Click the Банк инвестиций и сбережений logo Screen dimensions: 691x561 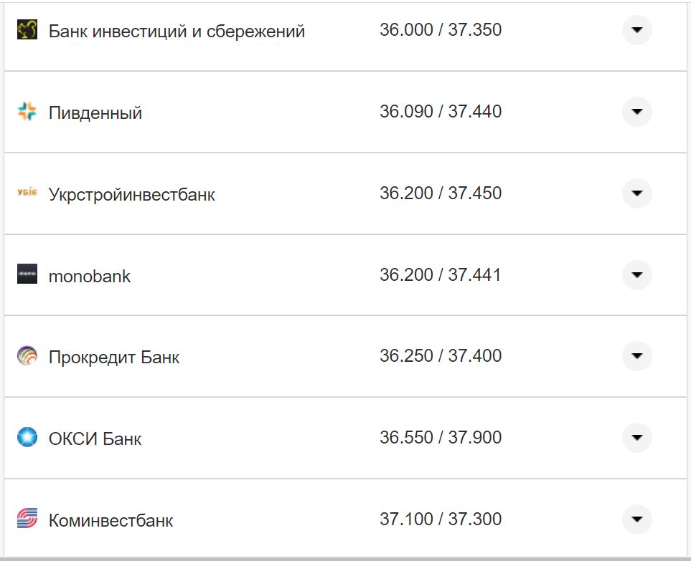pos(29,30)
